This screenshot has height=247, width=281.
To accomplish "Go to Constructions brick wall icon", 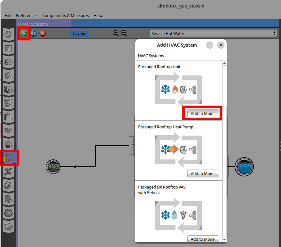I will [x=8, y=62].
